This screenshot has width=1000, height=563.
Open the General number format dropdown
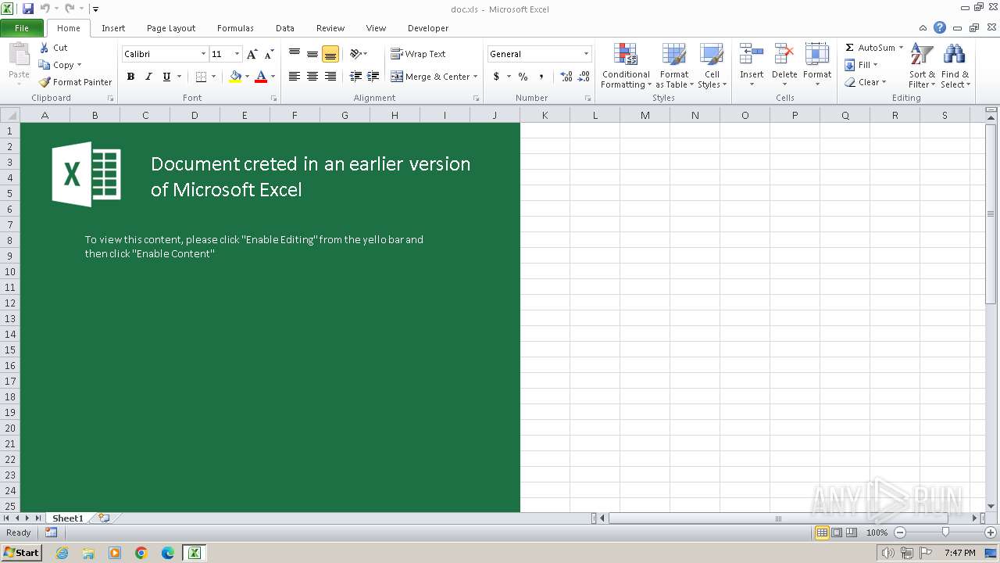click(x=586, y=54)
